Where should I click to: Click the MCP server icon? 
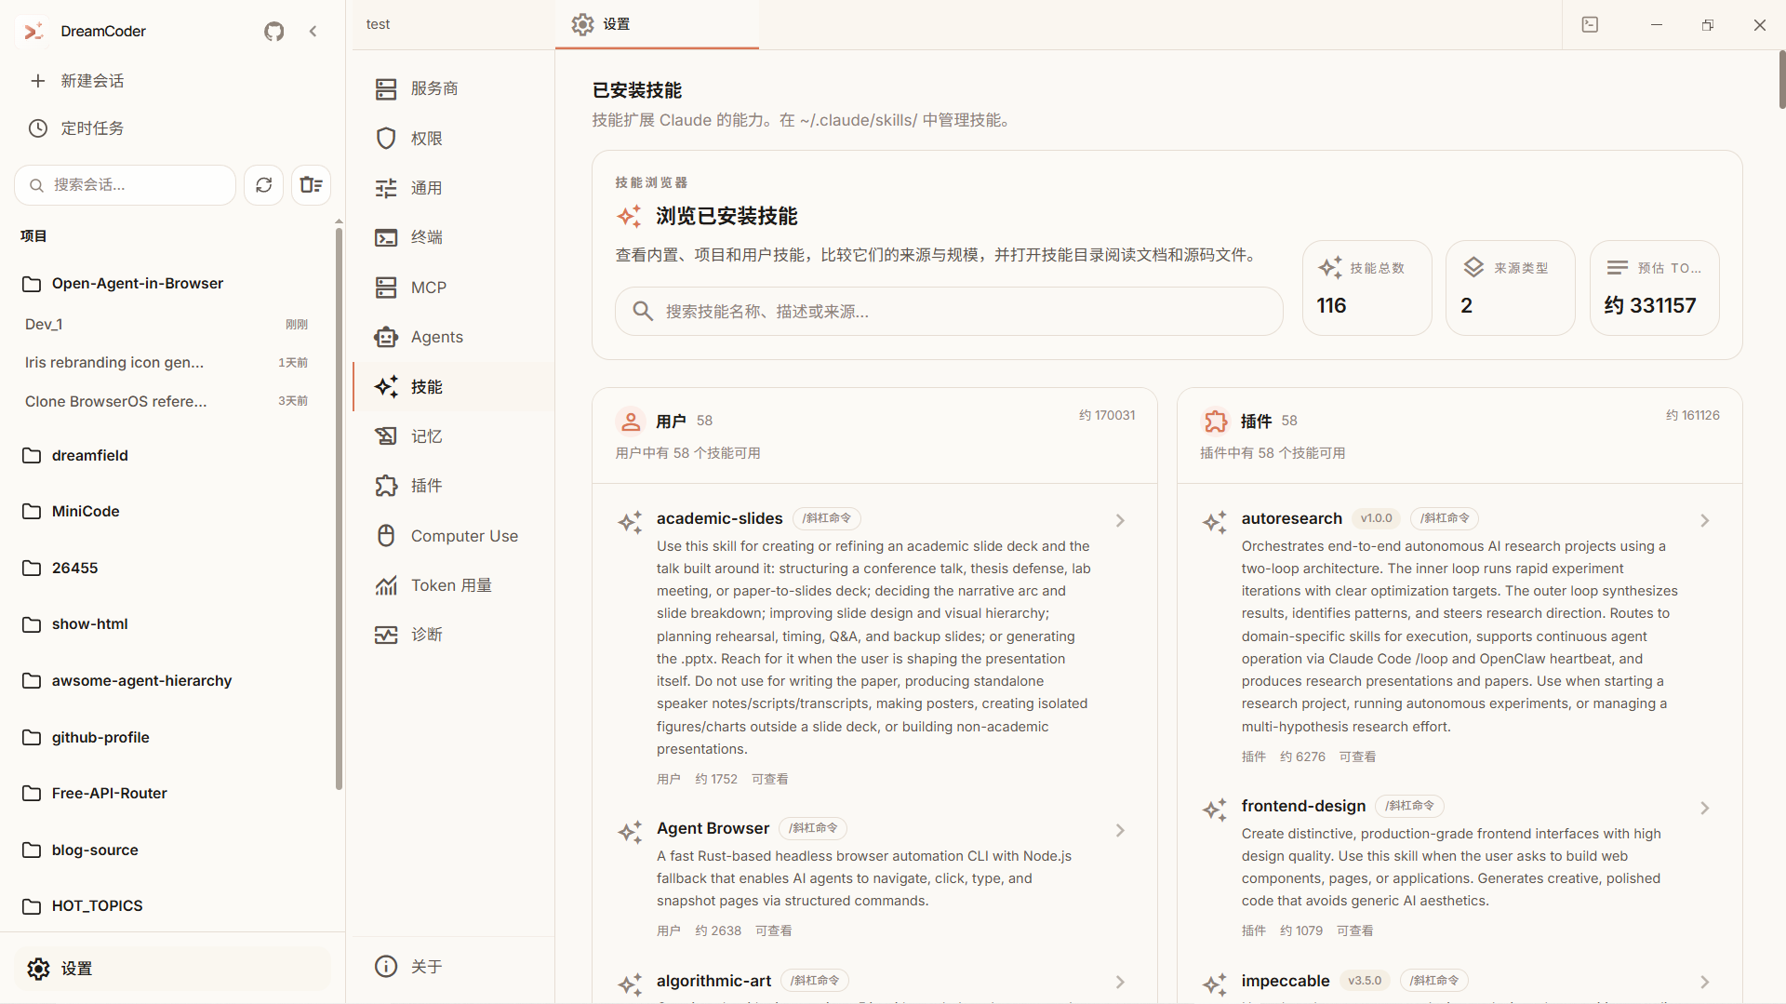pyautogui.click(x=386, y=288)
